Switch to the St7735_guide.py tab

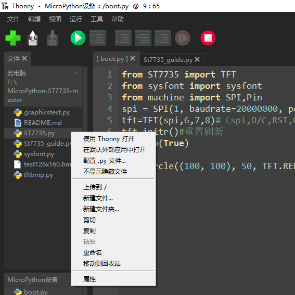[168, 60]
